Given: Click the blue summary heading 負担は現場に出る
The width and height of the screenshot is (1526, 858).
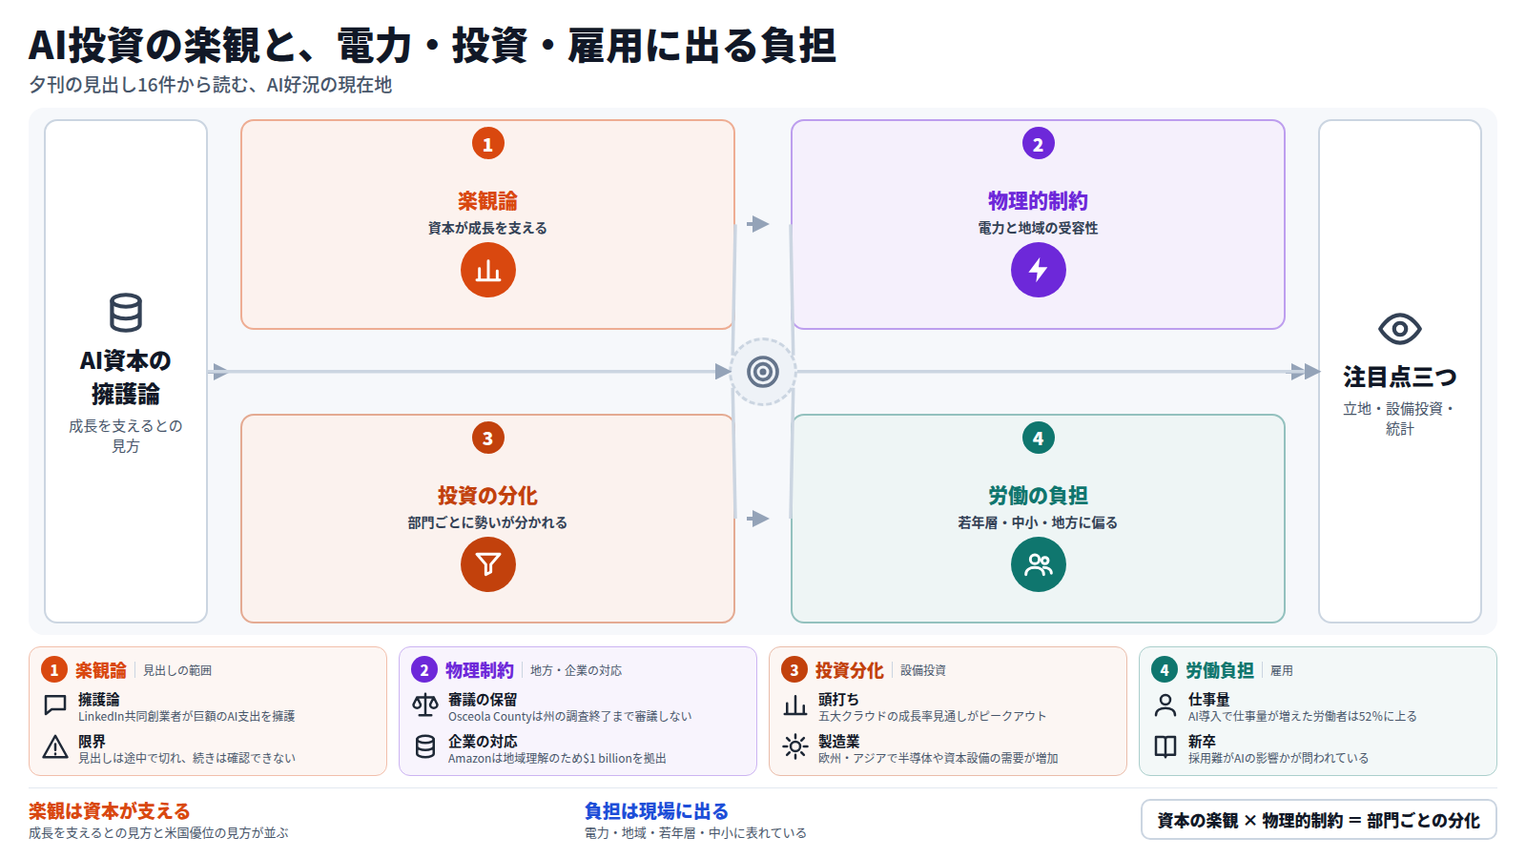Looking at the screenshot, I should click(656, 811).
